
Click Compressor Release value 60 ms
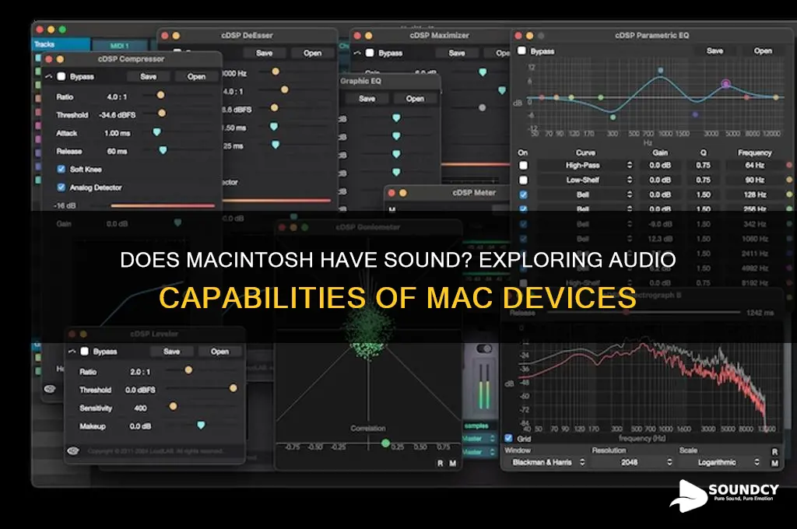coord(118,152)
